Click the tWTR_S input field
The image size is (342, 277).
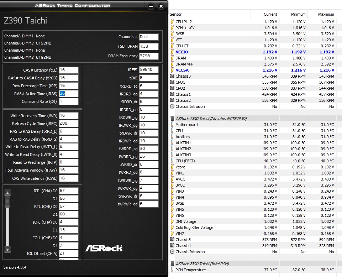point(69,155)
